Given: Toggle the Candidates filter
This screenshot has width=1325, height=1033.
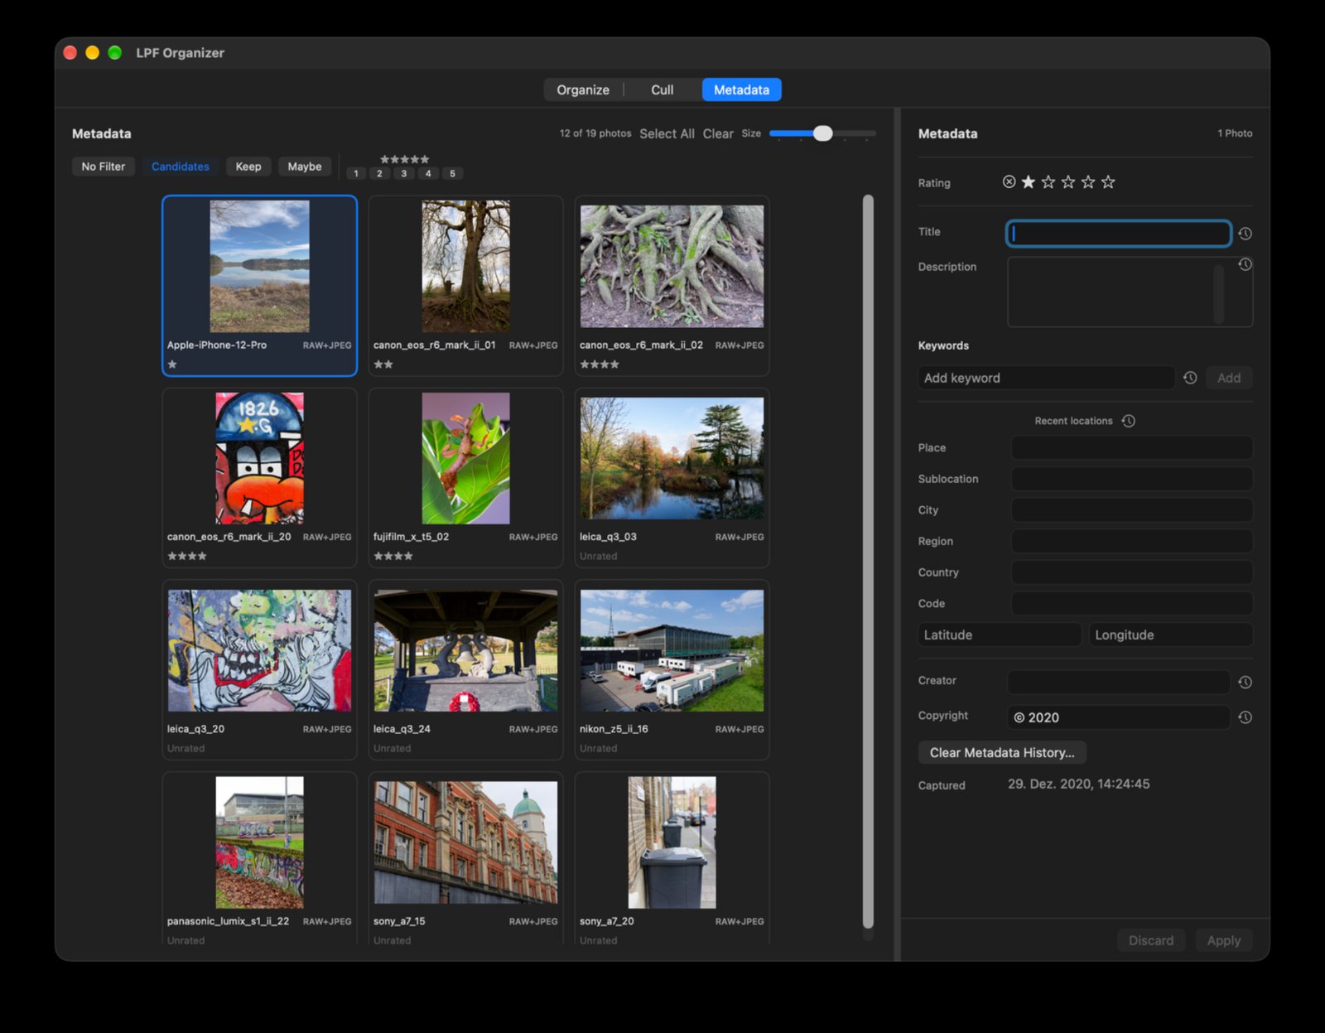Looking at the screenshot, I should pyautogui.click(x=181, y=167).
